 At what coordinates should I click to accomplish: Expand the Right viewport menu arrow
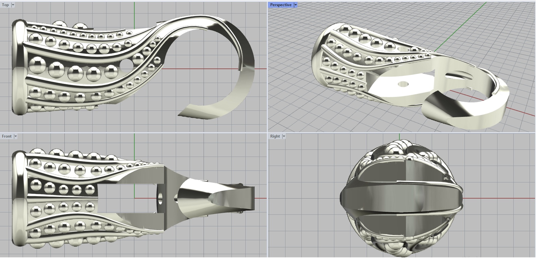pos(284,136)
